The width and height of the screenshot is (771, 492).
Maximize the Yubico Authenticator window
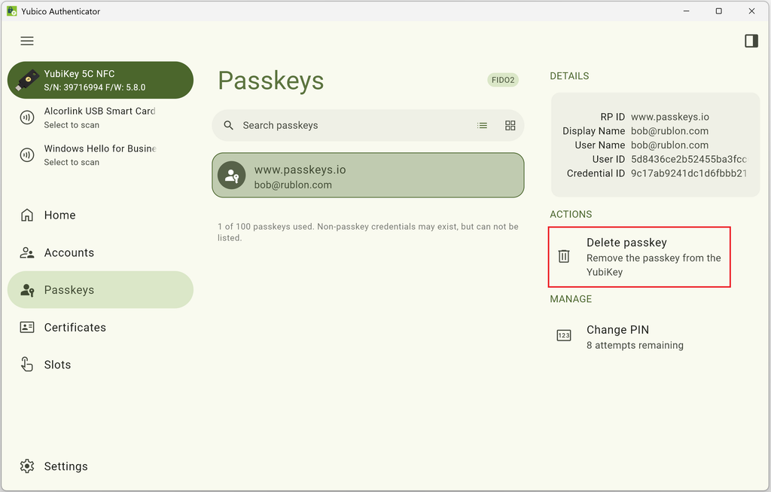pyautogui.click(x=719, y=11)
